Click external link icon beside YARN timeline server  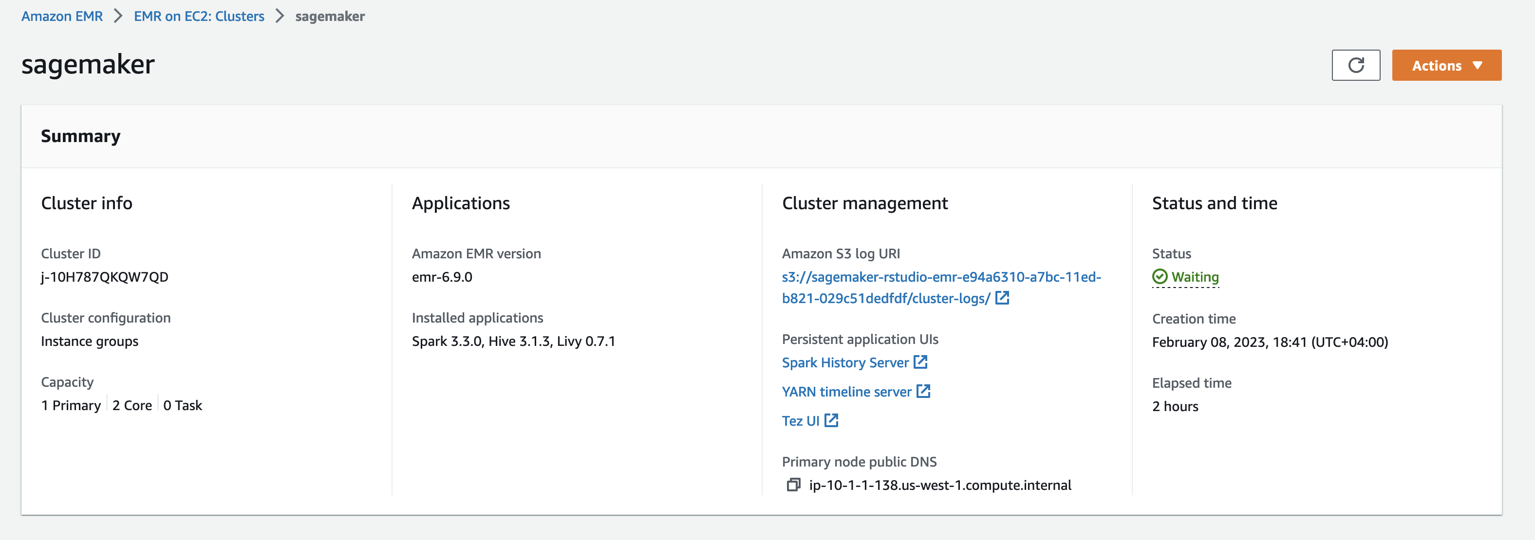tap(923, 391)
